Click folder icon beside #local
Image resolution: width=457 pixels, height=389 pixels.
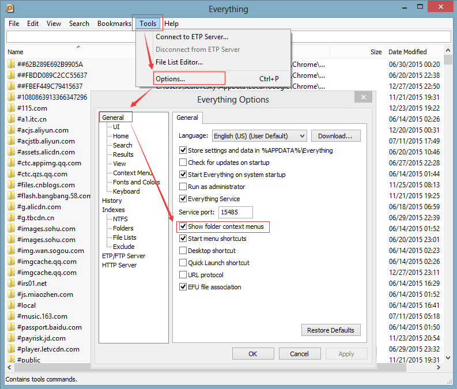click(11, 305)
